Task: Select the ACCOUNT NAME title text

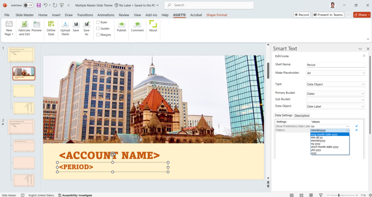Action: [x=109, y=155]
